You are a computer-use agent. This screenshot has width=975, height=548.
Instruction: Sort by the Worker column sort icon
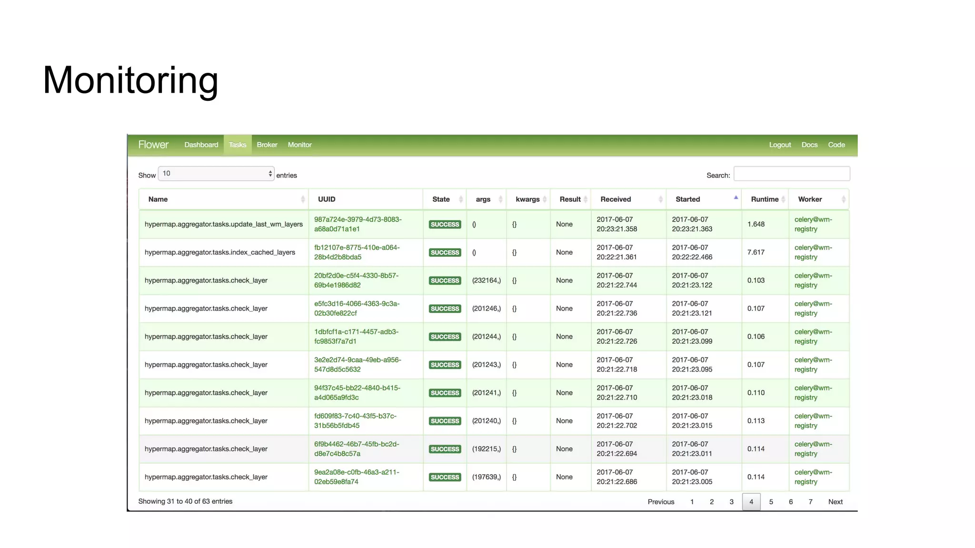[844, 199]
